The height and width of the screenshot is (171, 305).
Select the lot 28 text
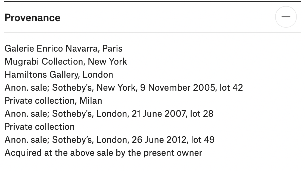point(202,114)
